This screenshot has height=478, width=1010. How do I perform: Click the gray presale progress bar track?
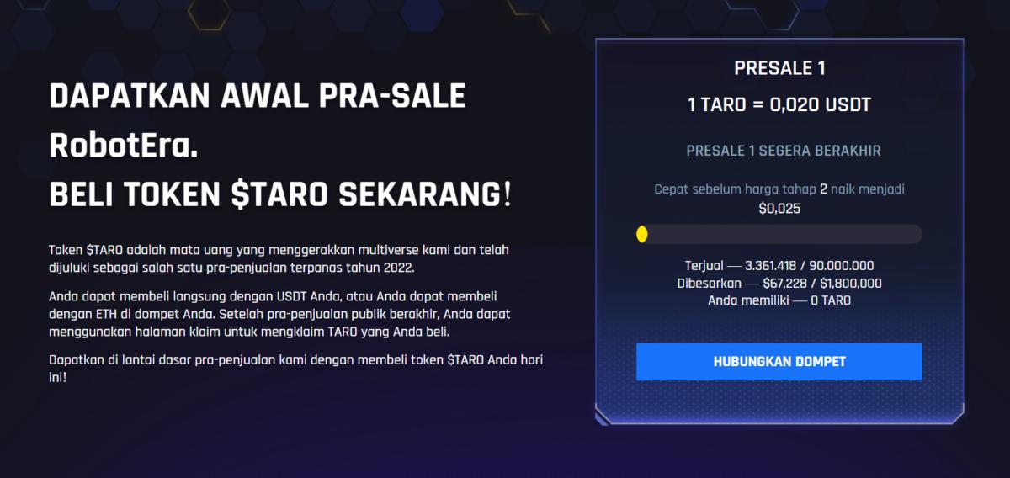[x=783, y=235]
